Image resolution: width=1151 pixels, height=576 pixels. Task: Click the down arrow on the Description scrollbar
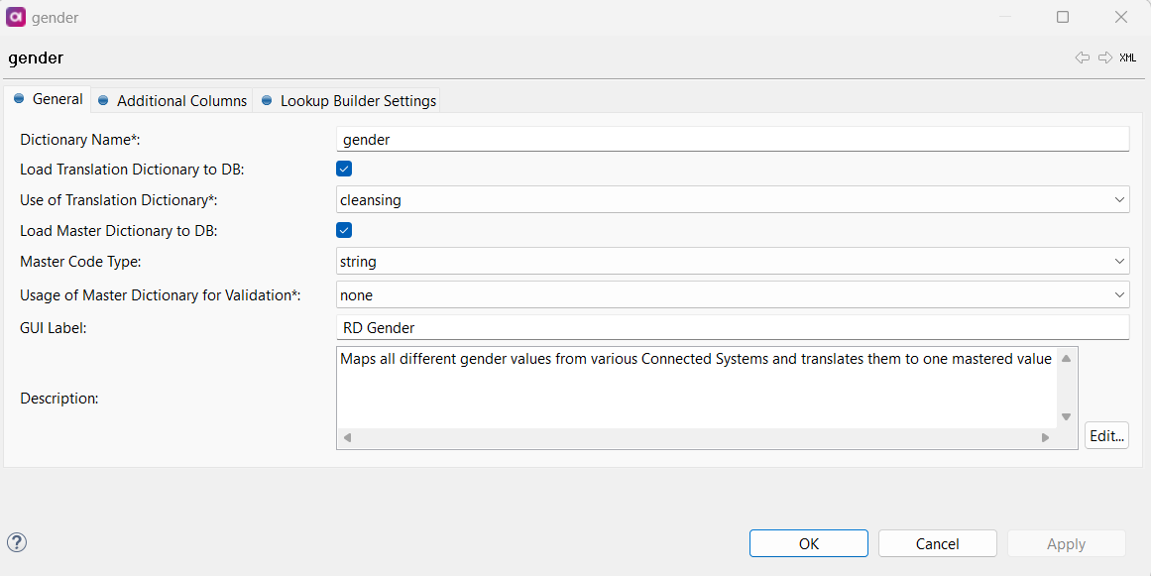1066,417
